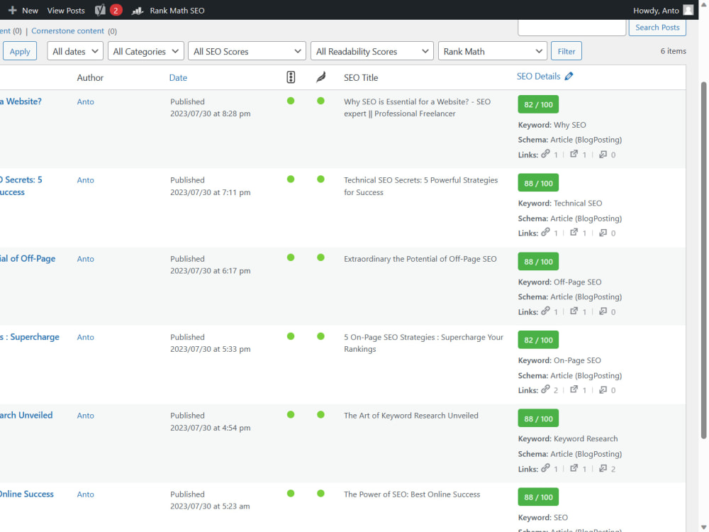Click the 82 / 100 score for Why SEO

click(538, 104)
